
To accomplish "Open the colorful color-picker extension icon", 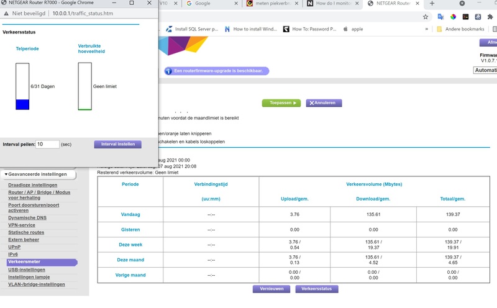I will click(453, 17).
